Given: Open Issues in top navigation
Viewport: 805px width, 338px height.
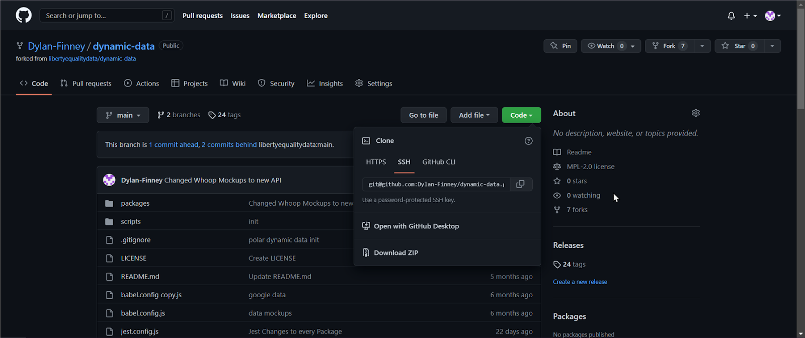Looking at the screenshot, I should coord(240,16).
